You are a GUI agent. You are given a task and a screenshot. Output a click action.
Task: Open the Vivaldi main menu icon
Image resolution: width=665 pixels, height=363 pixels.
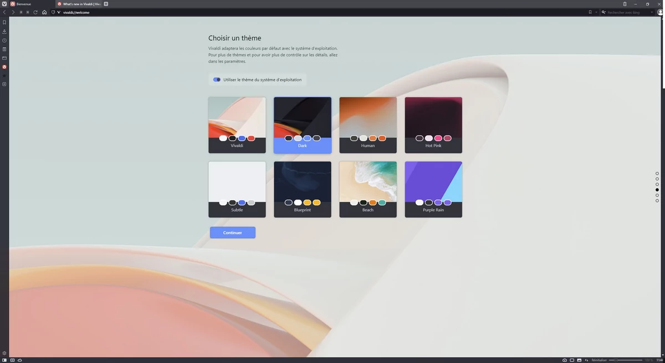pyautogui.click(x=4, y=4)
